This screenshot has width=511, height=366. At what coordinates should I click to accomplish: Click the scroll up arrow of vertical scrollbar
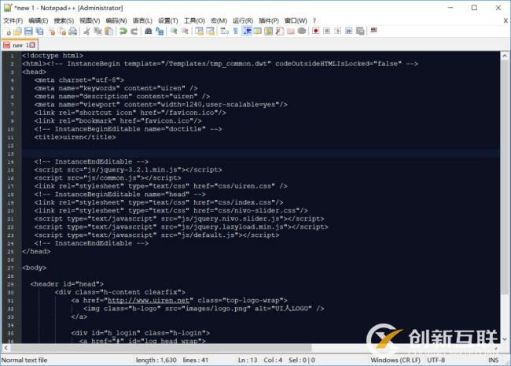tap(505, 55)
